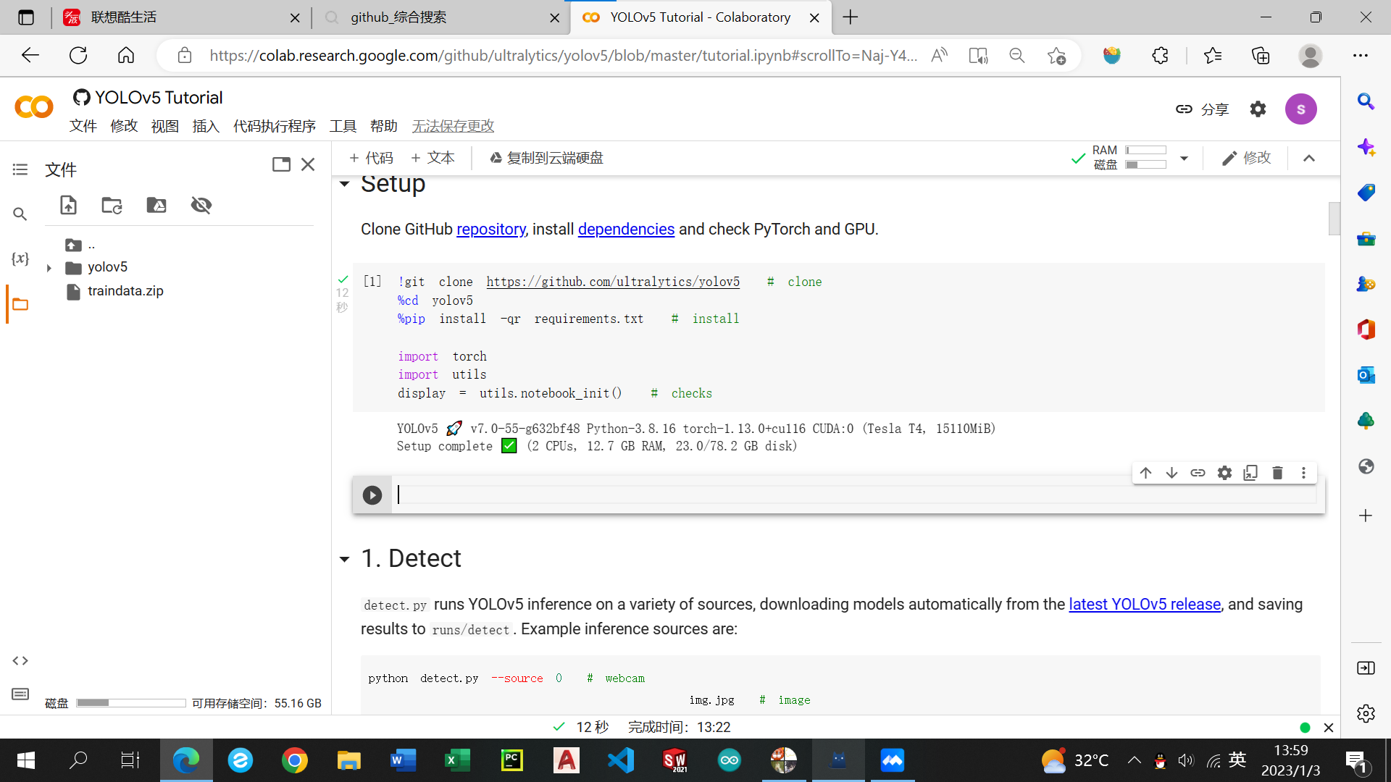Open the 工具 menu
1391x782 pixels.
pyautogui.click(x=343, y=126)
